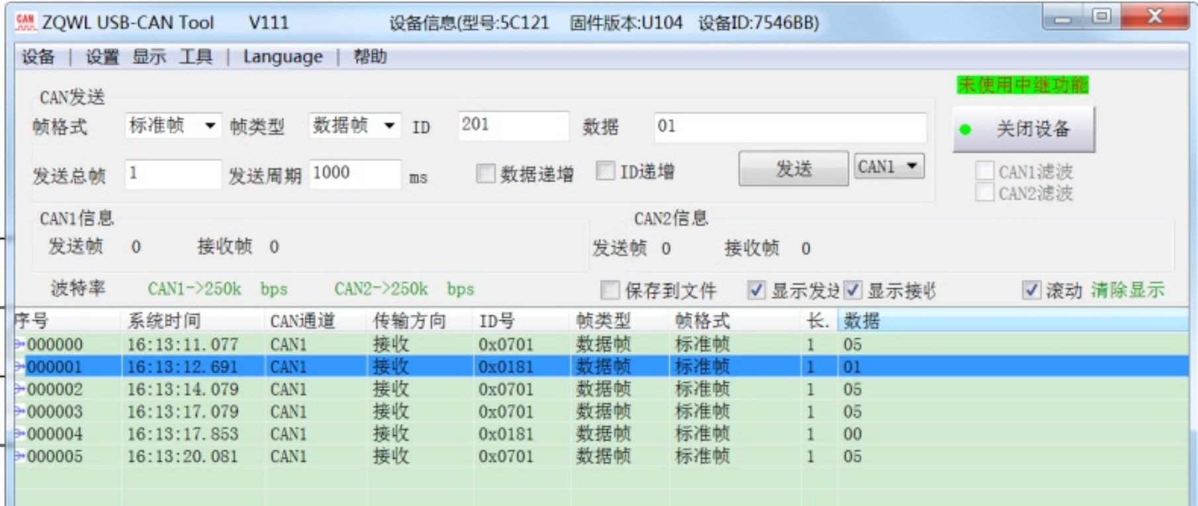
Task: Click the 关闭设备 button
Action: [1024, 130]
